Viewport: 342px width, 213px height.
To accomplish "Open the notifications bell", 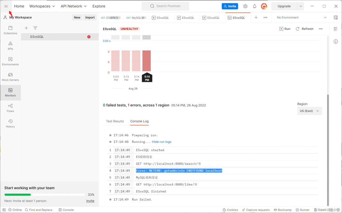I will click(255, 6).
